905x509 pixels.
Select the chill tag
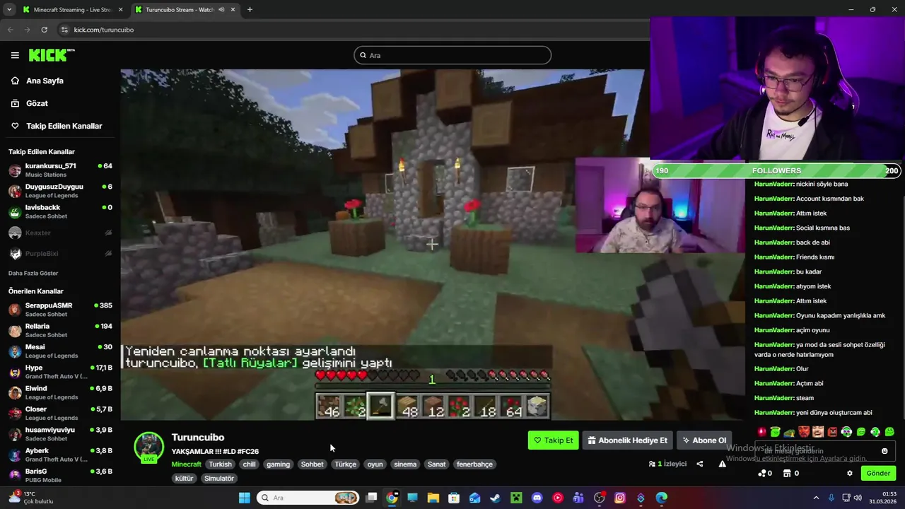[249, 464]
